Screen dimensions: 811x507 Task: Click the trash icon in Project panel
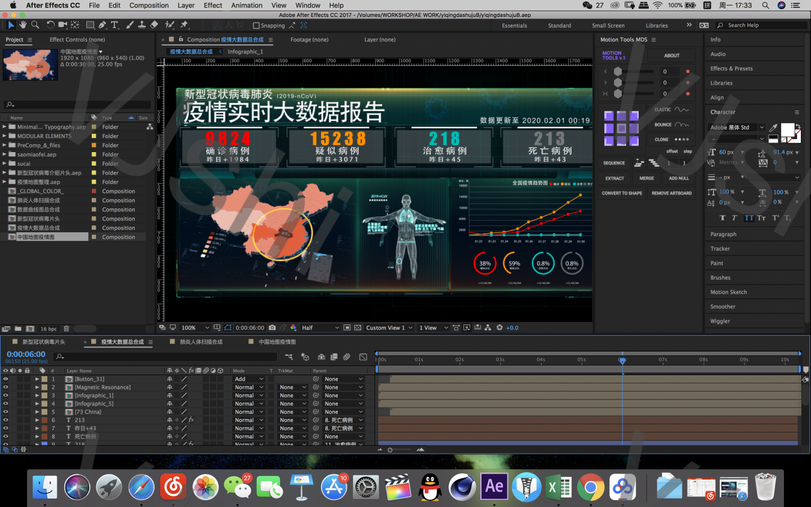click(66, 328)
